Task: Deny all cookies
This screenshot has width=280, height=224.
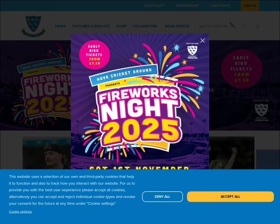Action: (162, 196)
